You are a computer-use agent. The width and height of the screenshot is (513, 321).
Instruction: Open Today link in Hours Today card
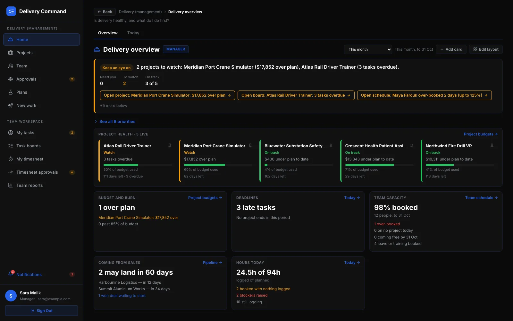pyautogui.click(x=352, y=263)
